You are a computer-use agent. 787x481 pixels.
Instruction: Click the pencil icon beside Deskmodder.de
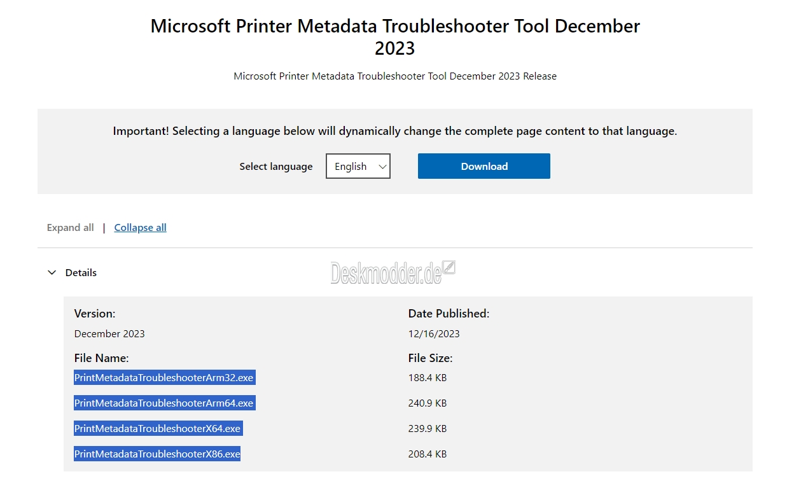click(449, 267)
